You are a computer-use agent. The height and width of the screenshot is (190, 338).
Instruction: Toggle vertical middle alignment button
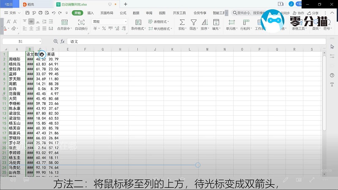(31, 22)
